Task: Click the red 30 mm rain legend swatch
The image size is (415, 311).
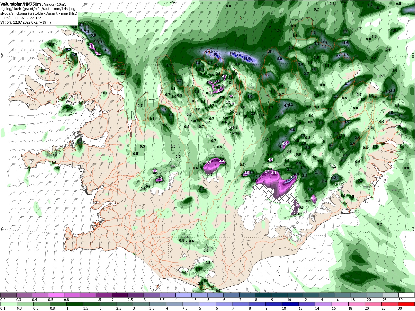Action: (407, 304)
